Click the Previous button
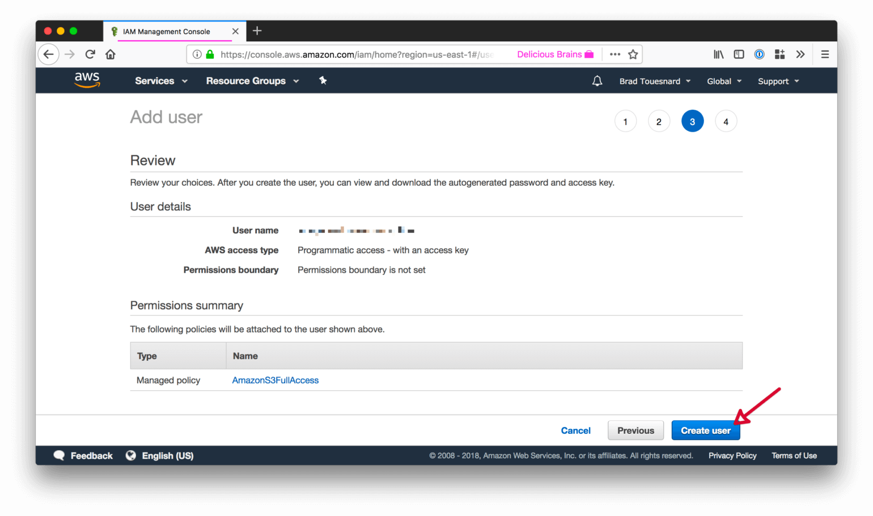This screenshot has width=873, height=516. coord(635,430)
